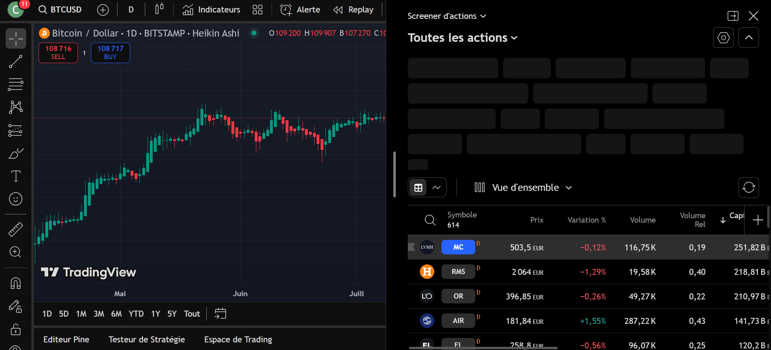Toggle lock all drawing tools
The height and width of the screenshot is (350, 771).
click(x=16, y=330)
